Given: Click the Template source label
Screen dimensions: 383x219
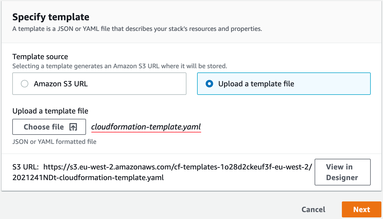Looking at the screenshot, I should 40,56.
